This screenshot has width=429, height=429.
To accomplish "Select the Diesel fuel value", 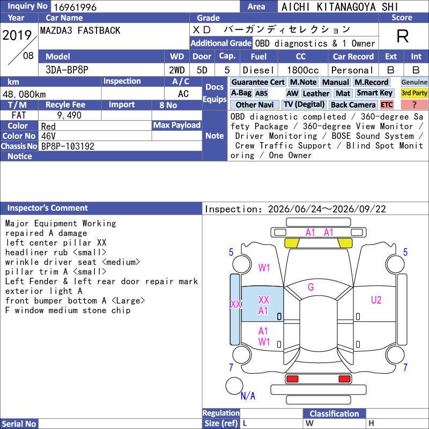I will point(258,70).
